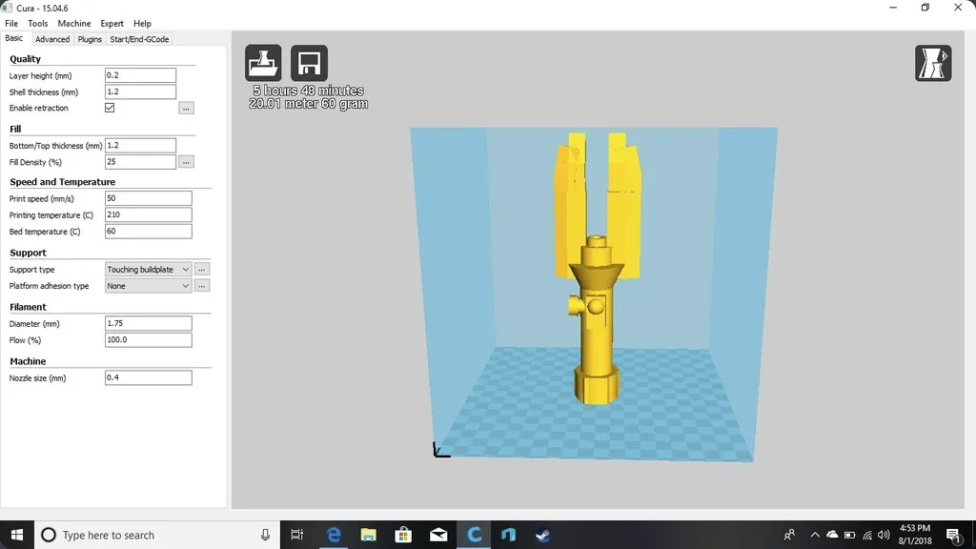The image size is (976, 549).
Task: Open the Expert menu
Action: click(112, 24)
